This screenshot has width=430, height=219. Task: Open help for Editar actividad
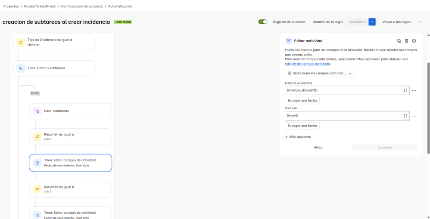[414, 41]
